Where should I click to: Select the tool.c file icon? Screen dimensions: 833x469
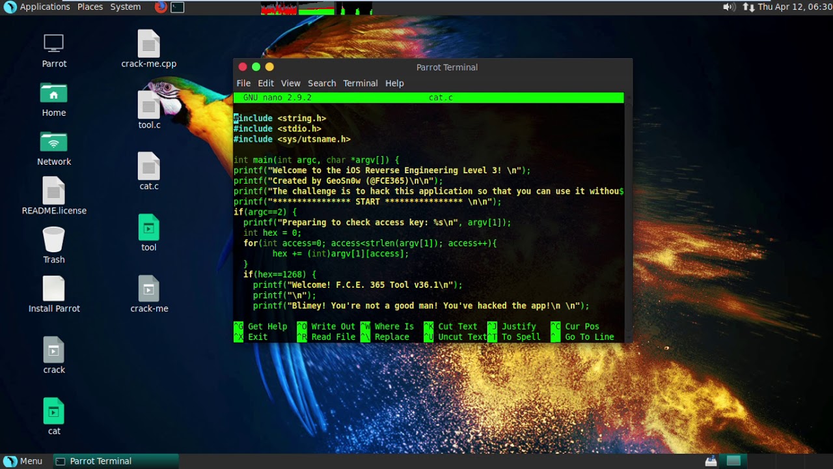coord(149,111)
